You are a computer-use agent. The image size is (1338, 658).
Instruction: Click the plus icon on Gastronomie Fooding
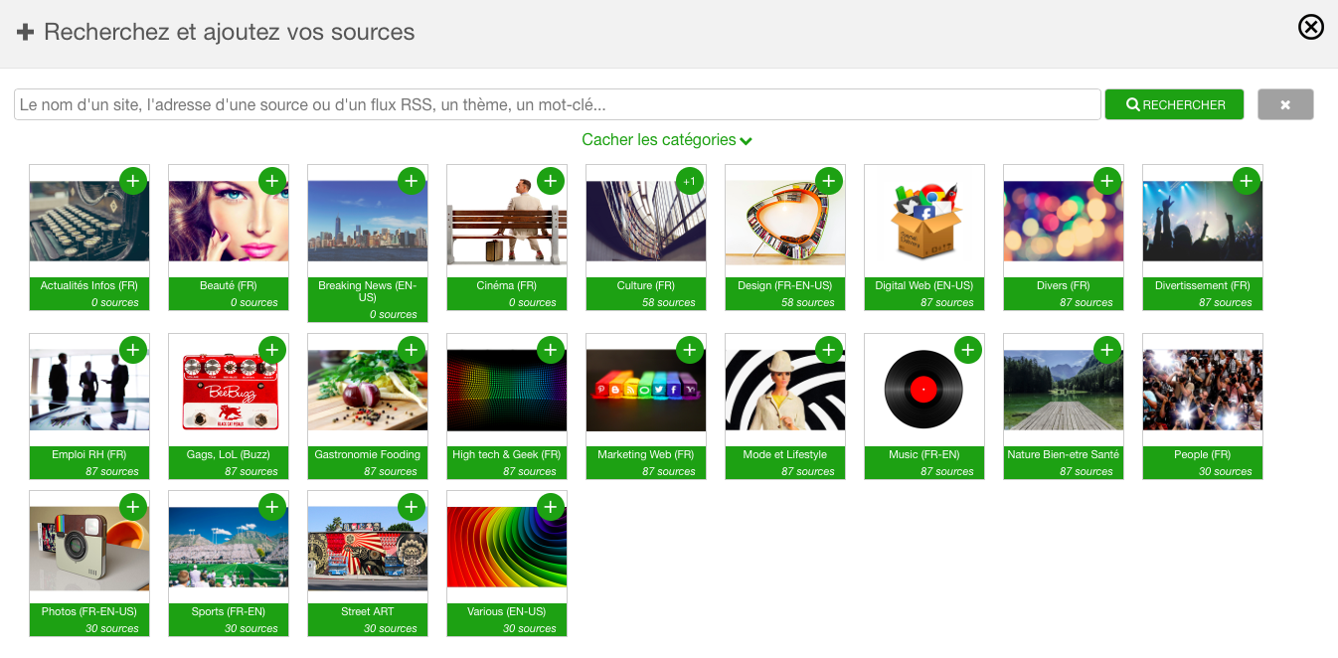pos(412,350)
